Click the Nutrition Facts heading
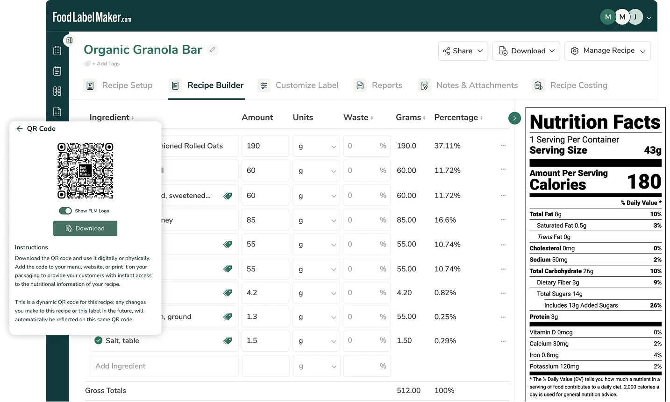The image size is (670, 402). click(595, 122)
